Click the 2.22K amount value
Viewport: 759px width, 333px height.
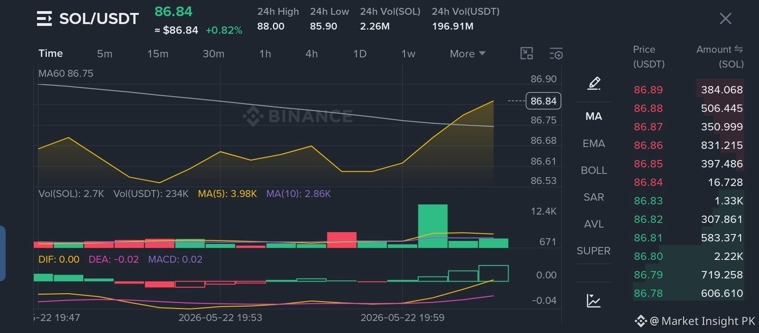(x=728, y=256)
